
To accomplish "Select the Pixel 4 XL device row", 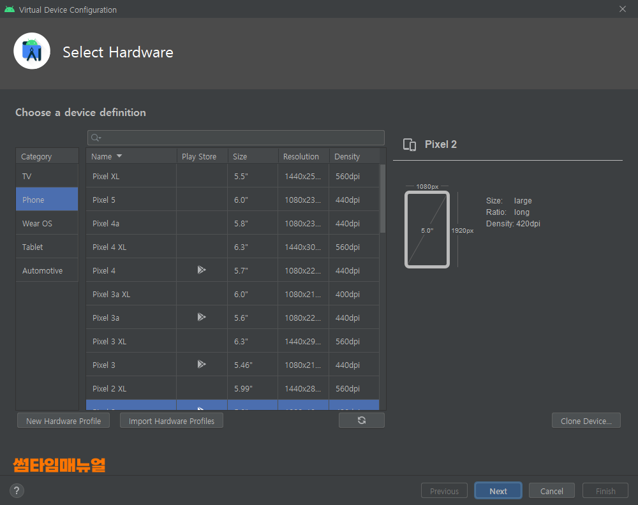I will click(x=233, y=247).
